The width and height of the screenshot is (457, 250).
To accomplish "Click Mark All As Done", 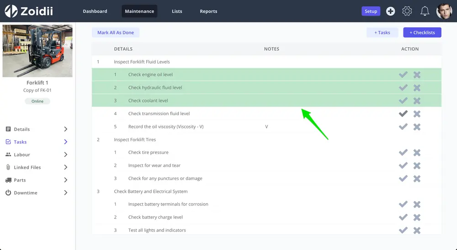I will coord(116,32).
